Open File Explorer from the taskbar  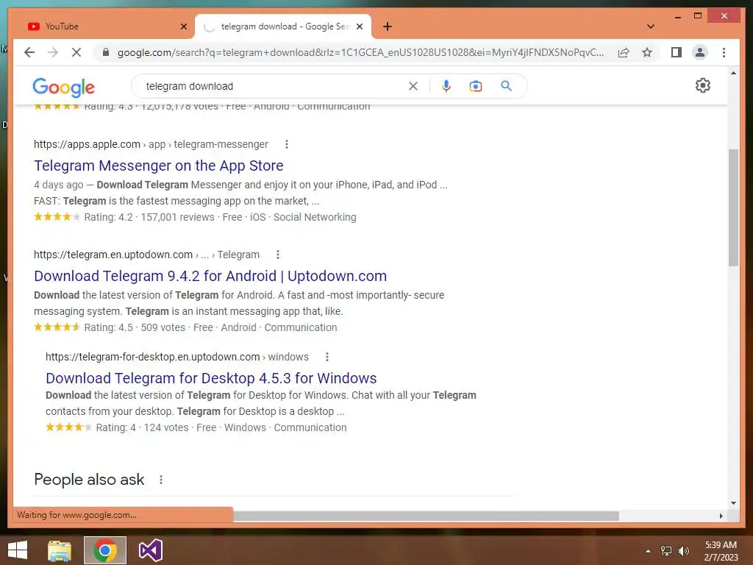tap(60, 550)
